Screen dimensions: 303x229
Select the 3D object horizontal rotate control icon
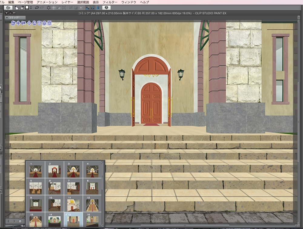[x=39, y=23]
